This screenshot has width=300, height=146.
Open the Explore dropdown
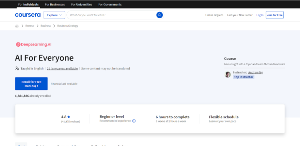54,15
